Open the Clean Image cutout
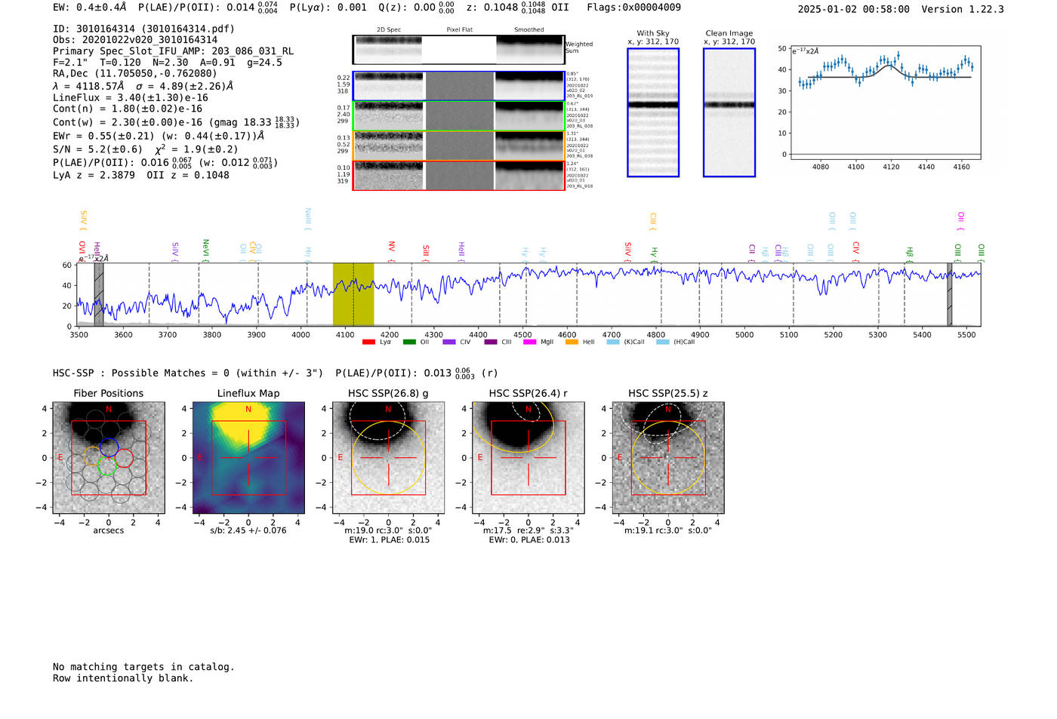 click(729, 112)
